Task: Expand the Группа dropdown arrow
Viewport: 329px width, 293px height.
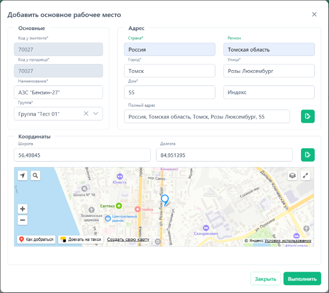Action: [x=96, y=113]
